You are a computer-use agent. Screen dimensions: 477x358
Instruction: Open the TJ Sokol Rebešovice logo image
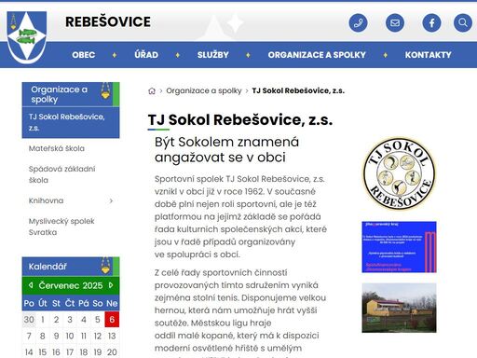point(399,173)
